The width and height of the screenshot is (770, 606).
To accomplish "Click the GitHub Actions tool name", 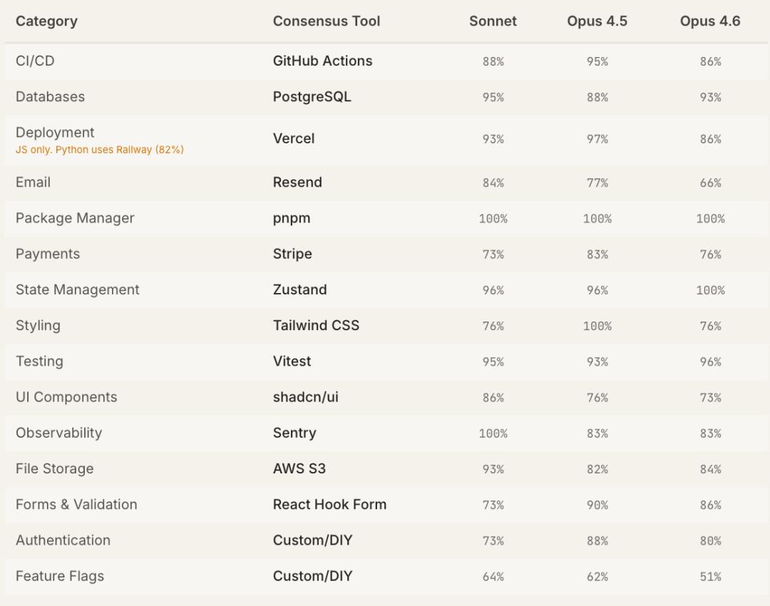I will 322,61.
